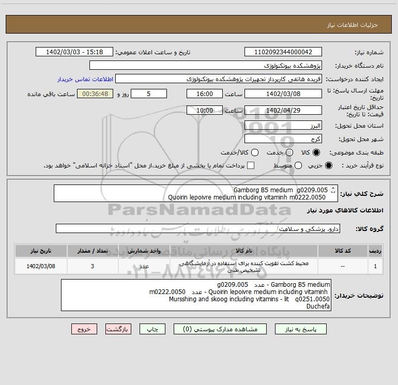Image resolution: width=398 pixels, height=385 pixels.
Task: Choose the متوسط purchase type option
Action: tap(298, 165)
